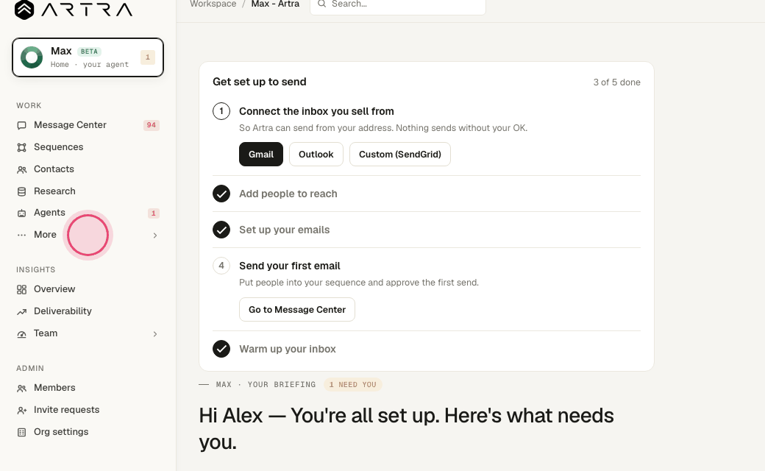Click the 94 unread badge

tap(152, 125)
